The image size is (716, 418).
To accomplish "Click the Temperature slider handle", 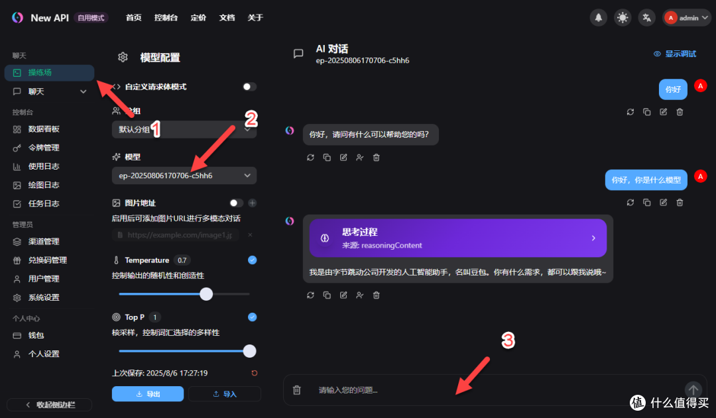I will click(x=206, y=294).
